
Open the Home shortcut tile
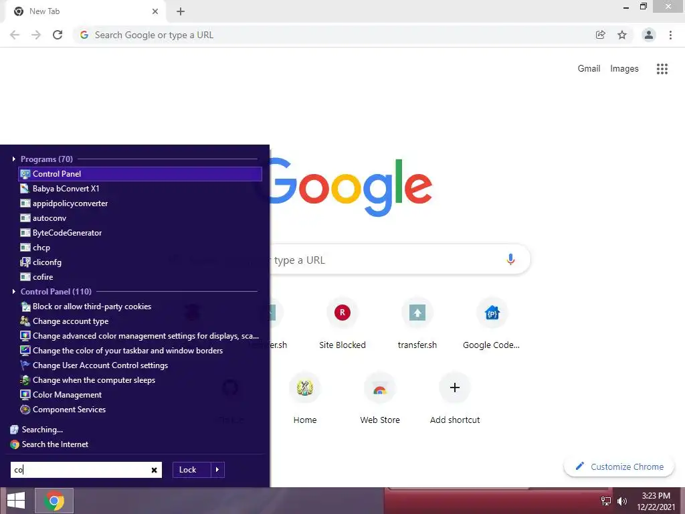[x=305, y=399]
